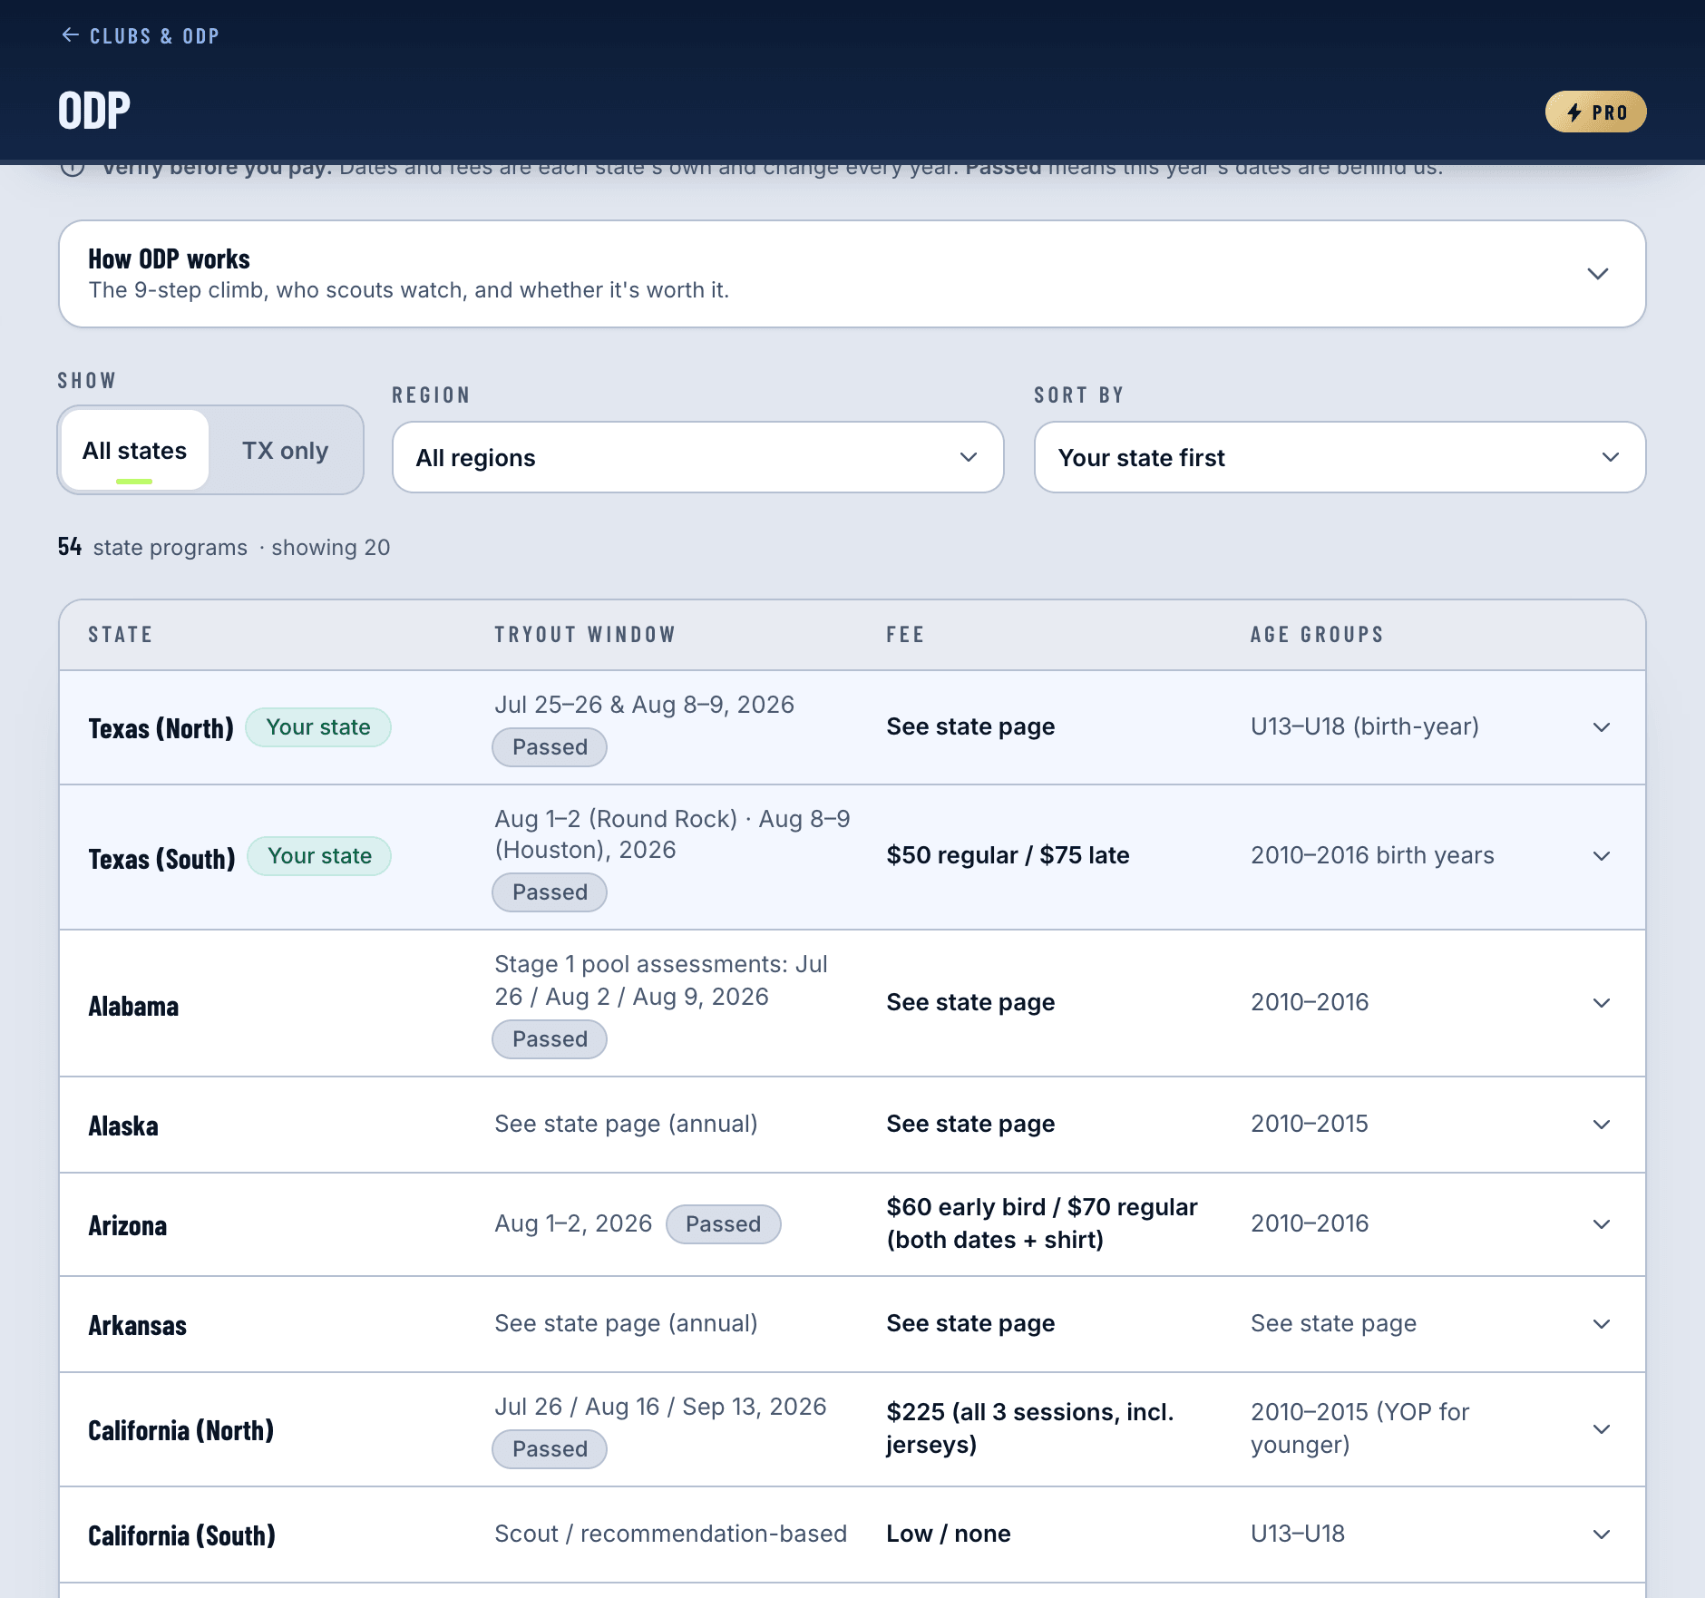
Task: Click the Tryout Window column header
Action: coord(585,635)
